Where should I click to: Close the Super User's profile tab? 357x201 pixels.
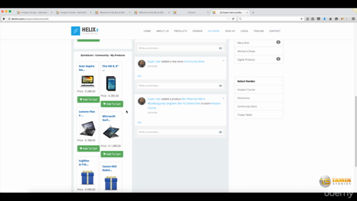coord(247,12)
